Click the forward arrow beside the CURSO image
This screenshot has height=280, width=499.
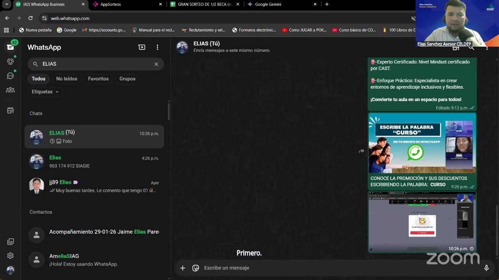361,151
